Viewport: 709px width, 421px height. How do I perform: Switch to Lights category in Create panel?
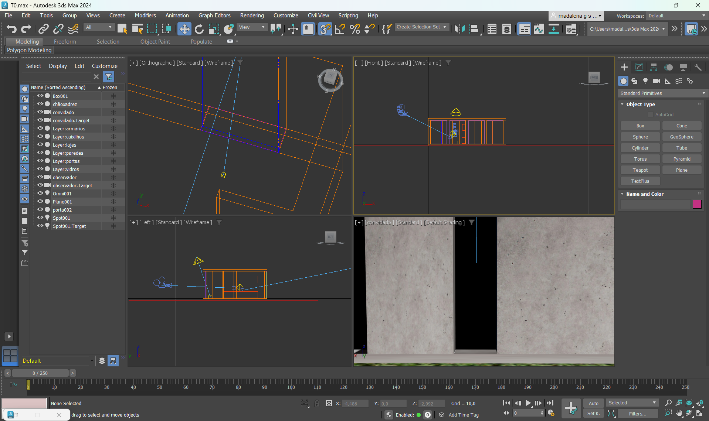click(645, 81)
